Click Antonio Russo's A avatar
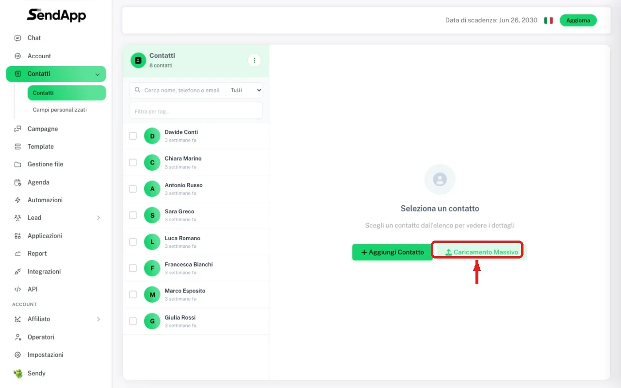 click(152, 189)
